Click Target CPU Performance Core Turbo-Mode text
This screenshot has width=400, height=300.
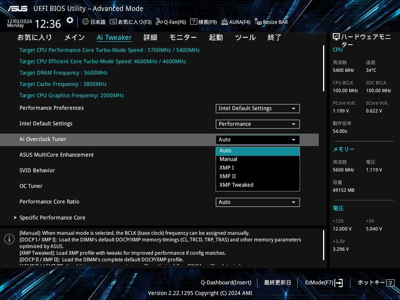tap(109, 50)
